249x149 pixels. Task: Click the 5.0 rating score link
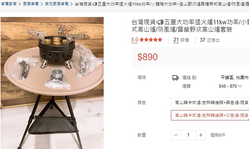coord(135,40)
